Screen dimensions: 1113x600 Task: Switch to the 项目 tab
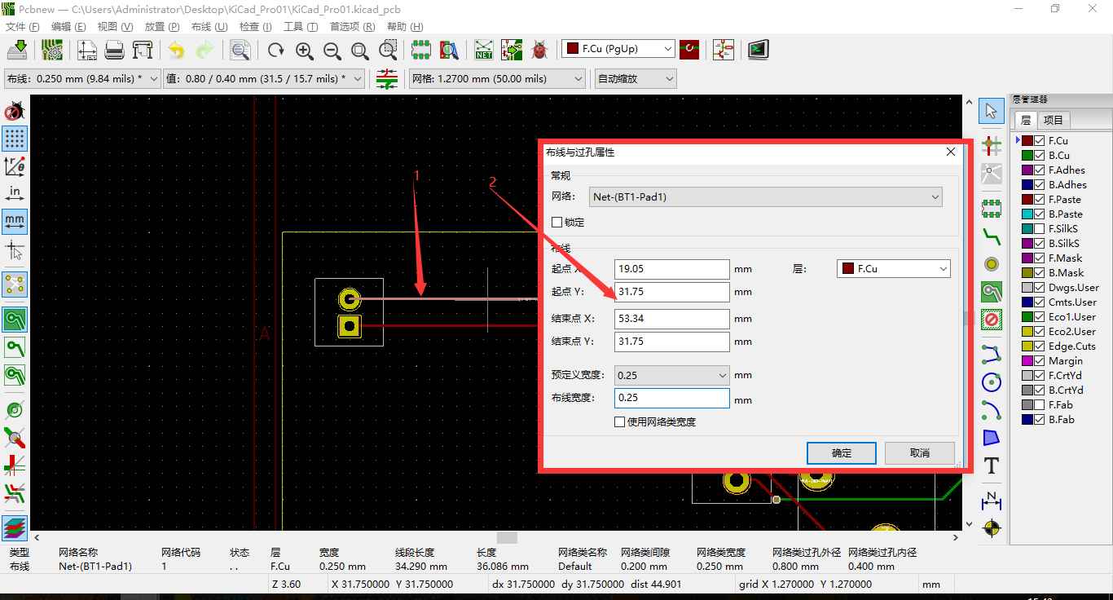click(1054, 120)
